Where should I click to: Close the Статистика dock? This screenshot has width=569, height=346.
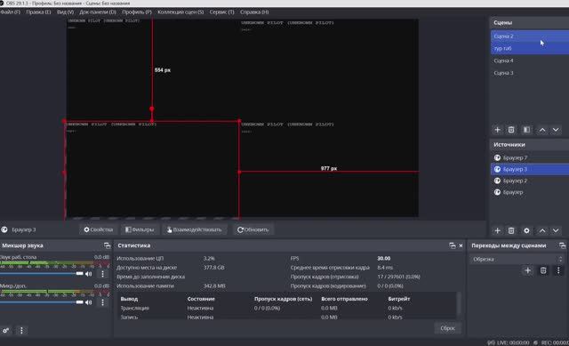coord(461,245)
